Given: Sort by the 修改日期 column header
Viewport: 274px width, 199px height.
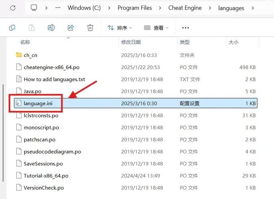Looking at the screenshot, I should tap(131, 42).
